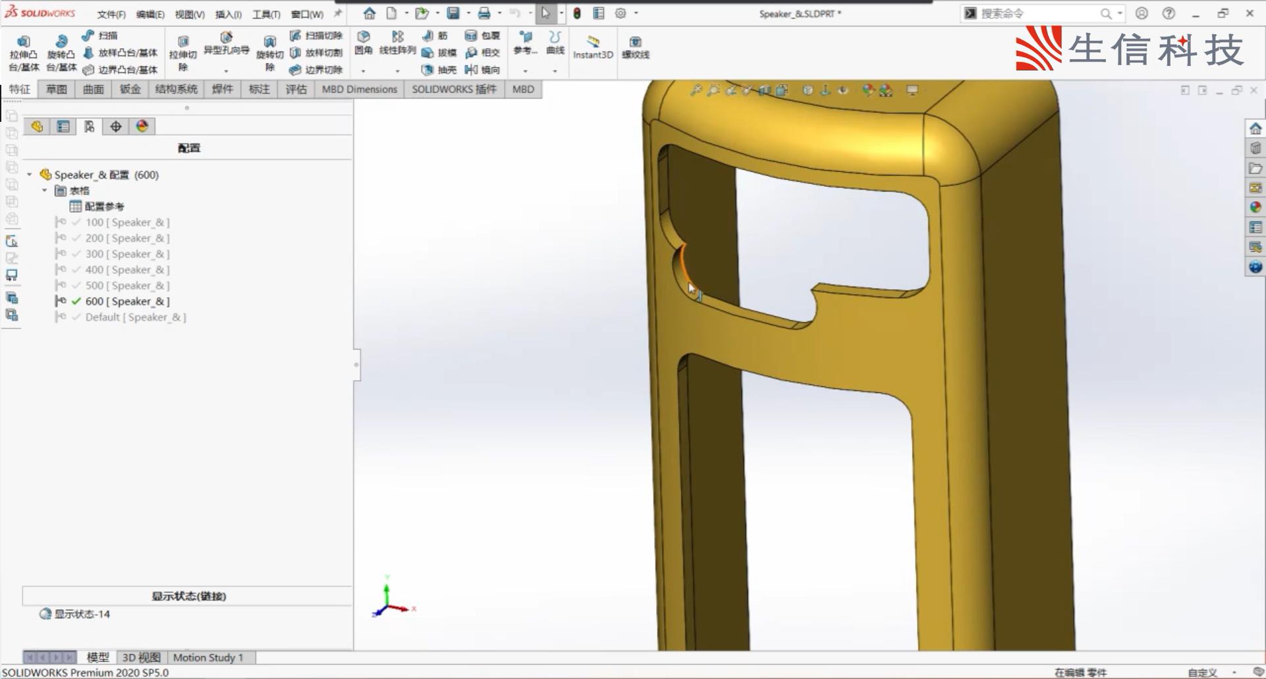Click the 螺纹线 thread tool

pyautogui.click(x=636, y=47)
